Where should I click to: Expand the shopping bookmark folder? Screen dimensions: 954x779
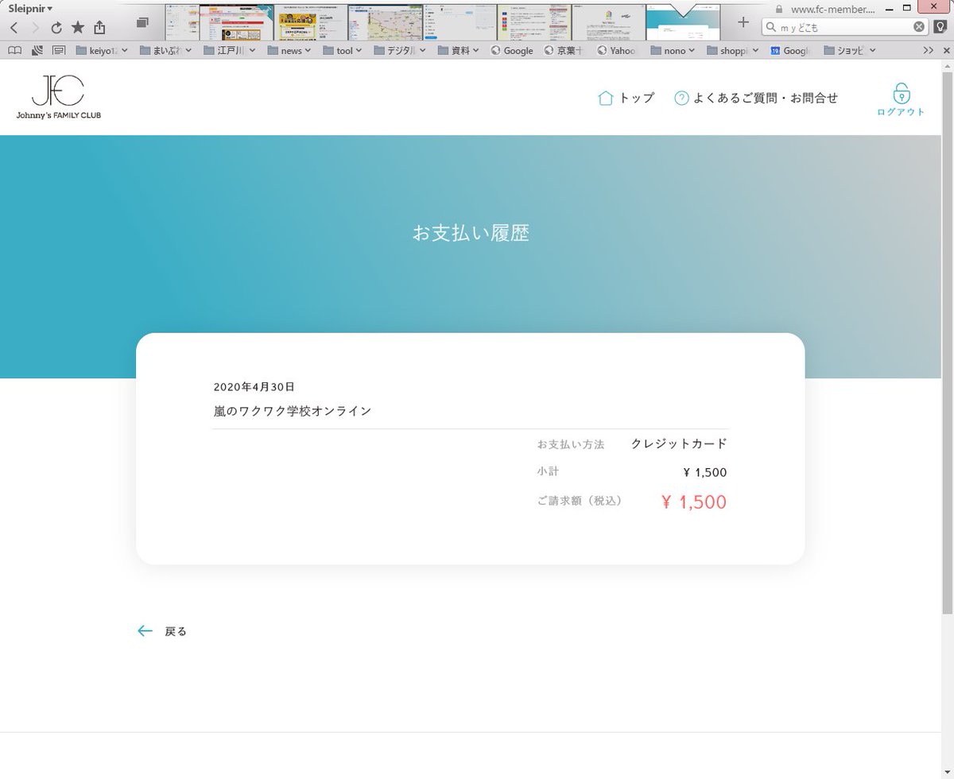[x=732, y=50]
